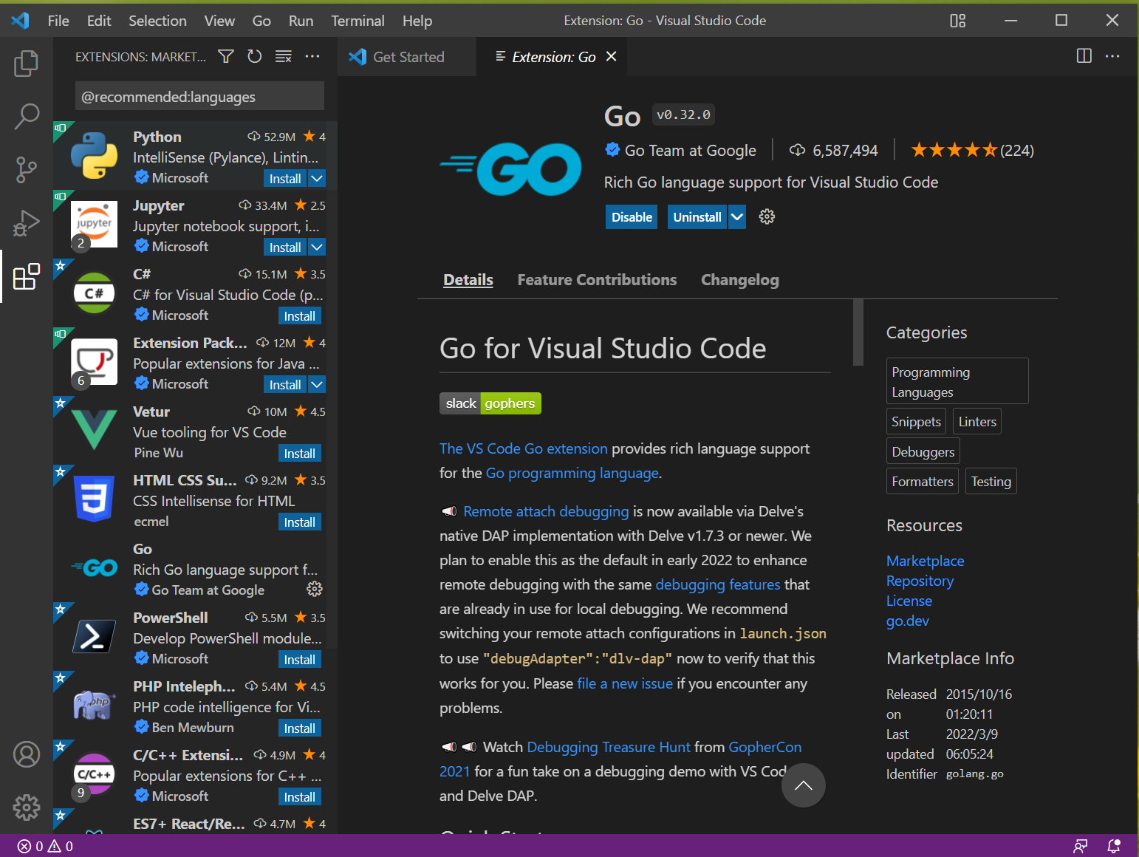Open notifications bell in status bar
Image resolution: width=1139 pixels, height=857 pixels.
[1114, 846]
